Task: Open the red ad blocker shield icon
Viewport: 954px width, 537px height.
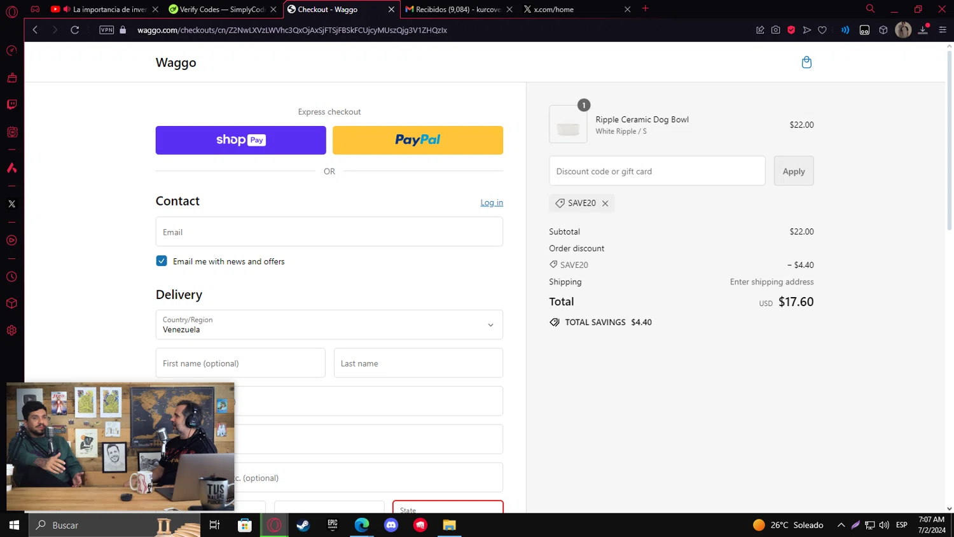Action: (x=791, y=30)
